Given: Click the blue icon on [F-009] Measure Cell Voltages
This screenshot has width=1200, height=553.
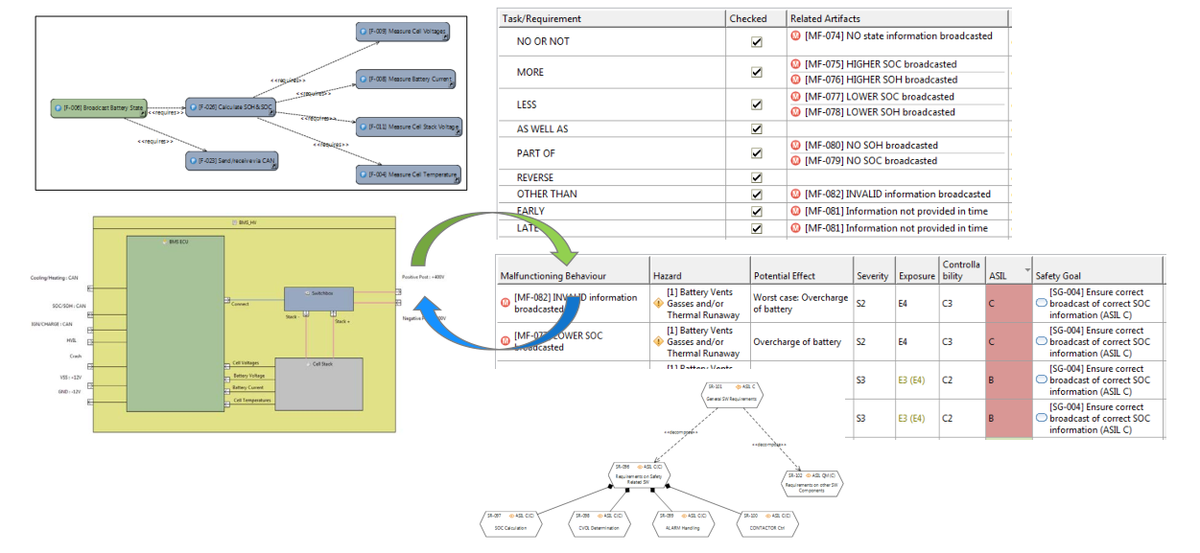Looking at the screenshot, I should pos(364,32).
